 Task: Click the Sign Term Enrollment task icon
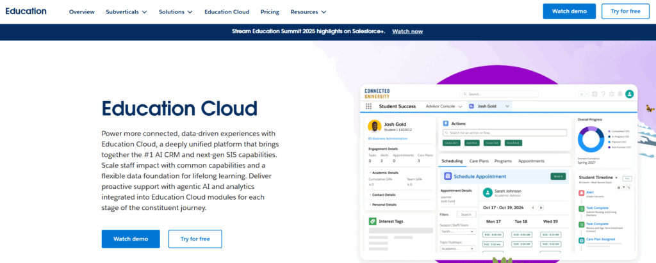(582, 225)
